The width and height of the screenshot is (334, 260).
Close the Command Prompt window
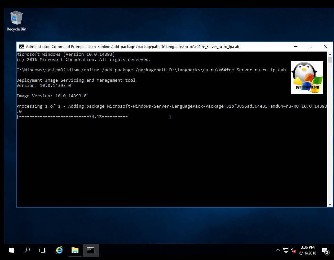(x=325, y=47)
